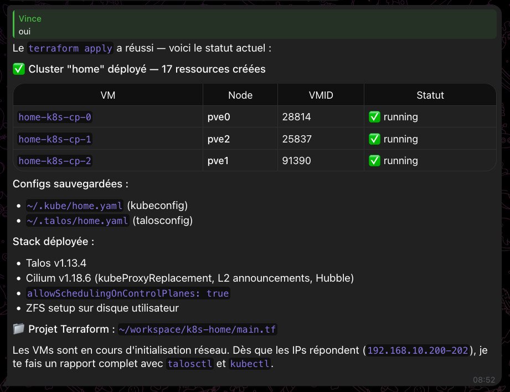Click the VMID column header

(x=321, y=95)
